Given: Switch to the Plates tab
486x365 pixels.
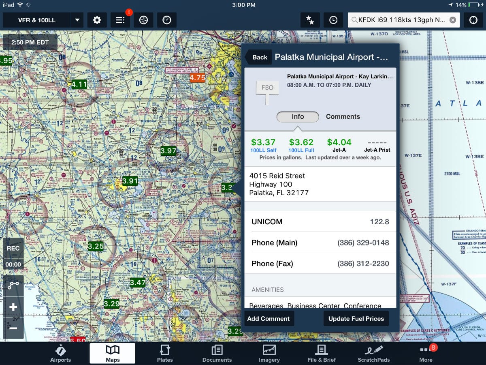Looking at the screenshot, I should pyautogui.click(x=165, y=353).
